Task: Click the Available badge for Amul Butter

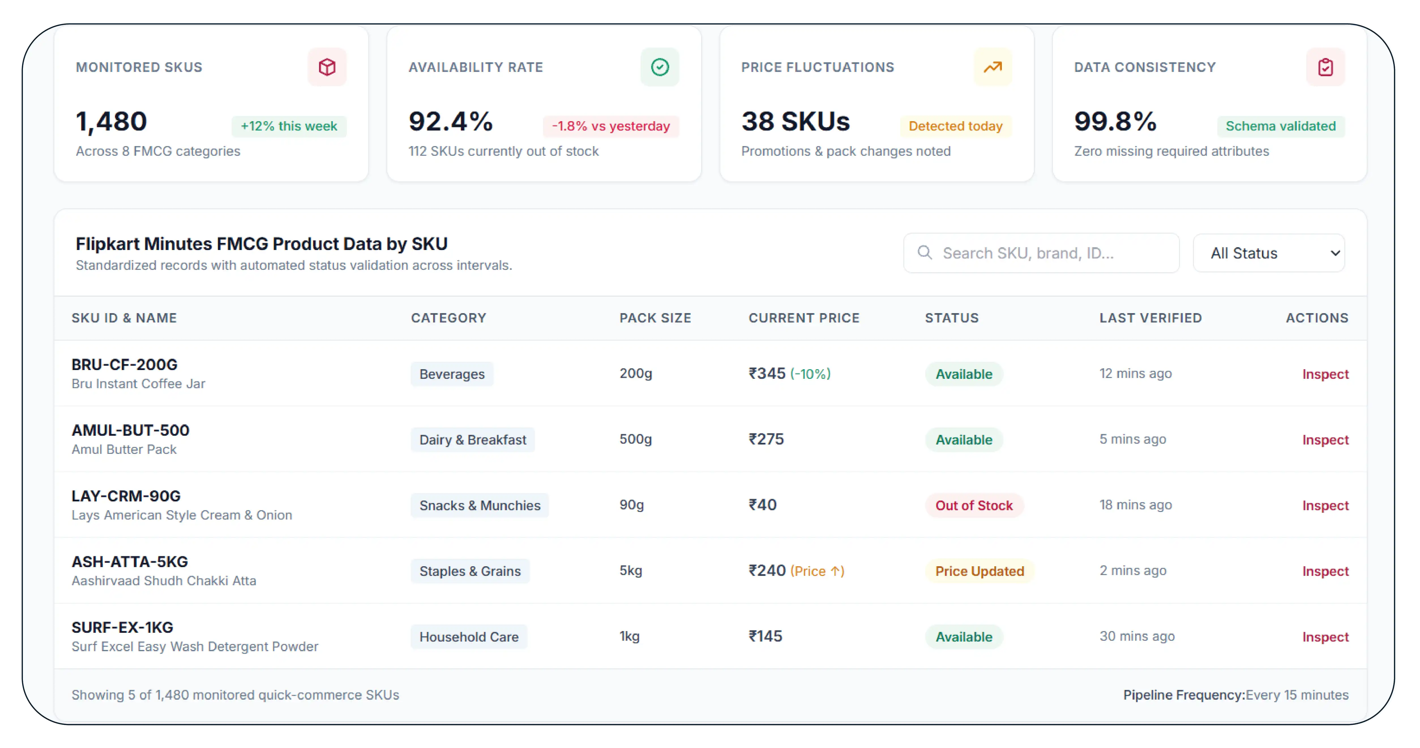Action: tap(964, 439)
